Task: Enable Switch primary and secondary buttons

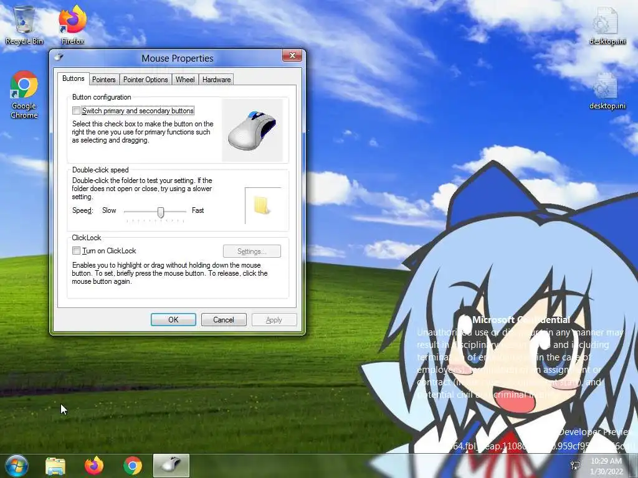Action: point(76,111)
